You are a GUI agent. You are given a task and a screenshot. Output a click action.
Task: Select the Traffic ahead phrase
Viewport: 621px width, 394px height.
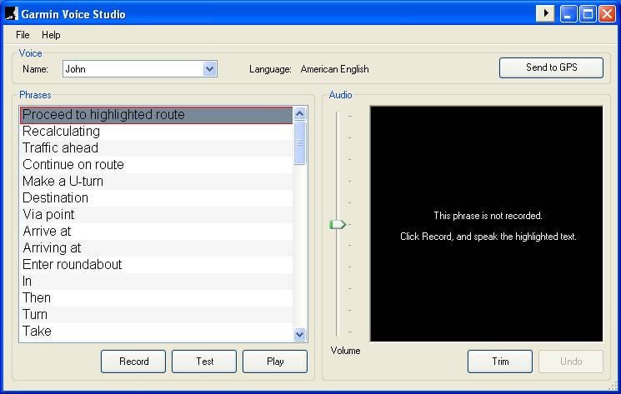(60, 148)
